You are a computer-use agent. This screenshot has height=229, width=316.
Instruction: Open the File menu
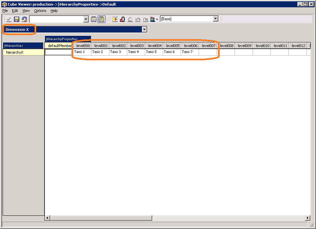tap(5, 11)
